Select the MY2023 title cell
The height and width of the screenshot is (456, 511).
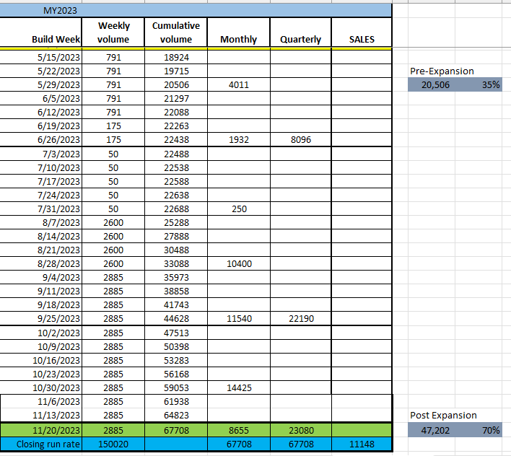pos(60,11)
